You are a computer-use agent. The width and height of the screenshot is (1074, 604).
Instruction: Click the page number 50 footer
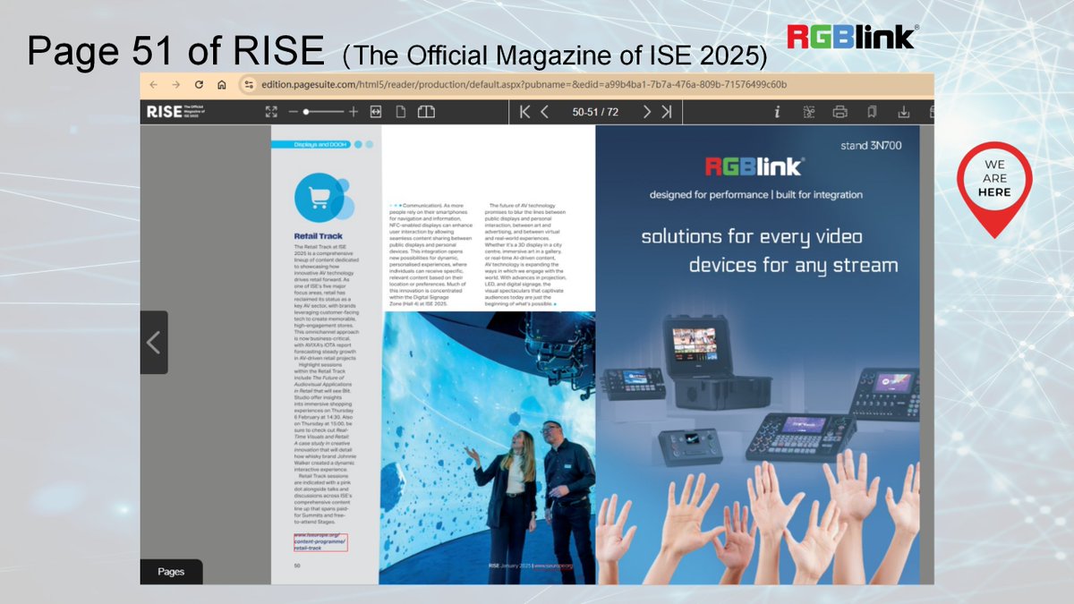coord(298,566)
